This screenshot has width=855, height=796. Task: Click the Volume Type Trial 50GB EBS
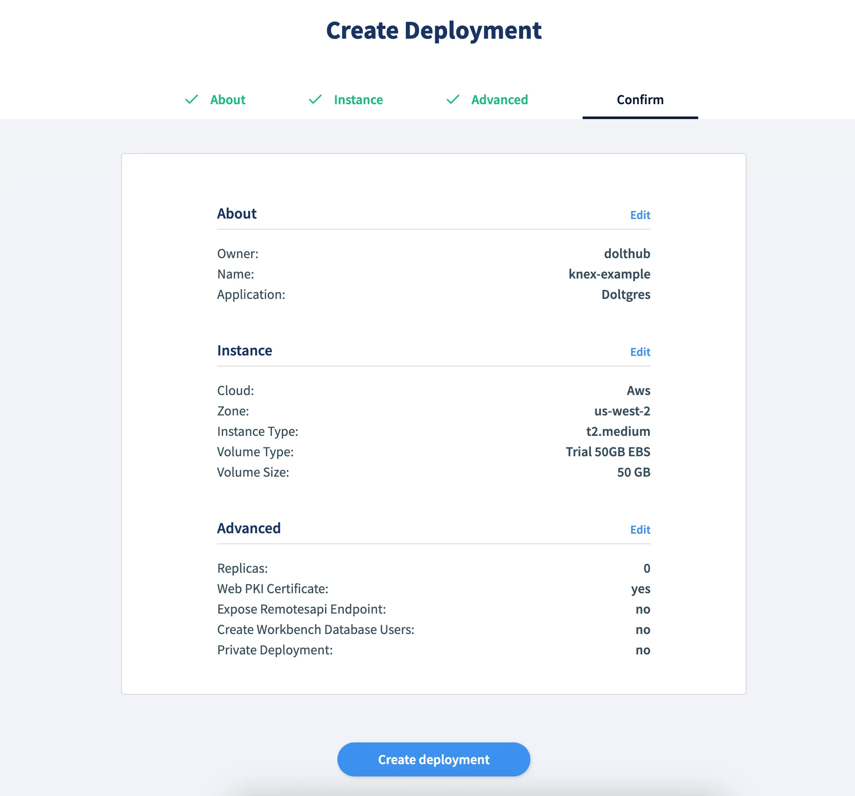coord(608,452)
